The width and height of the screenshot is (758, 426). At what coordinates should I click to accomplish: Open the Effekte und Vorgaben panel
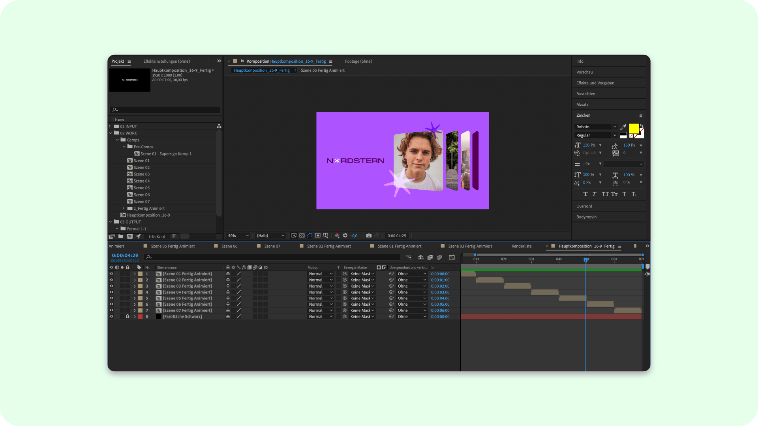(595, 83)
